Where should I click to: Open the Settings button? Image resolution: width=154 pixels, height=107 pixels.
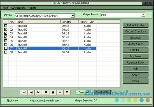(136, 38)
